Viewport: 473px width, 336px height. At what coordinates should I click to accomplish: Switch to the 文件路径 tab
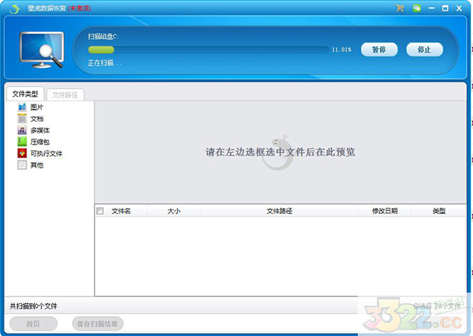[x=65, y=95]
